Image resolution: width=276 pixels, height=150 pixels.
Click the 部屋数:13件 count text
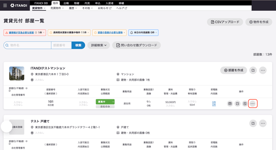click(x=263, y=54)
